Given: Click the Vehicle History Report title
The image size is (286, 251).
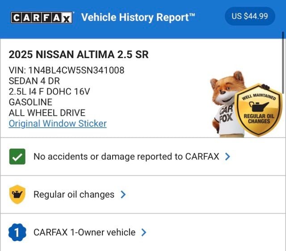Looking at the screenshot, I should click(x=138, y=17).
